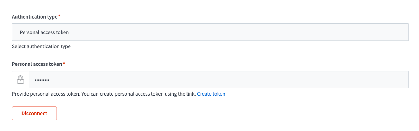Click the masked dots in the token field
This screenshot has width=419, height=131.
point(42,80)
